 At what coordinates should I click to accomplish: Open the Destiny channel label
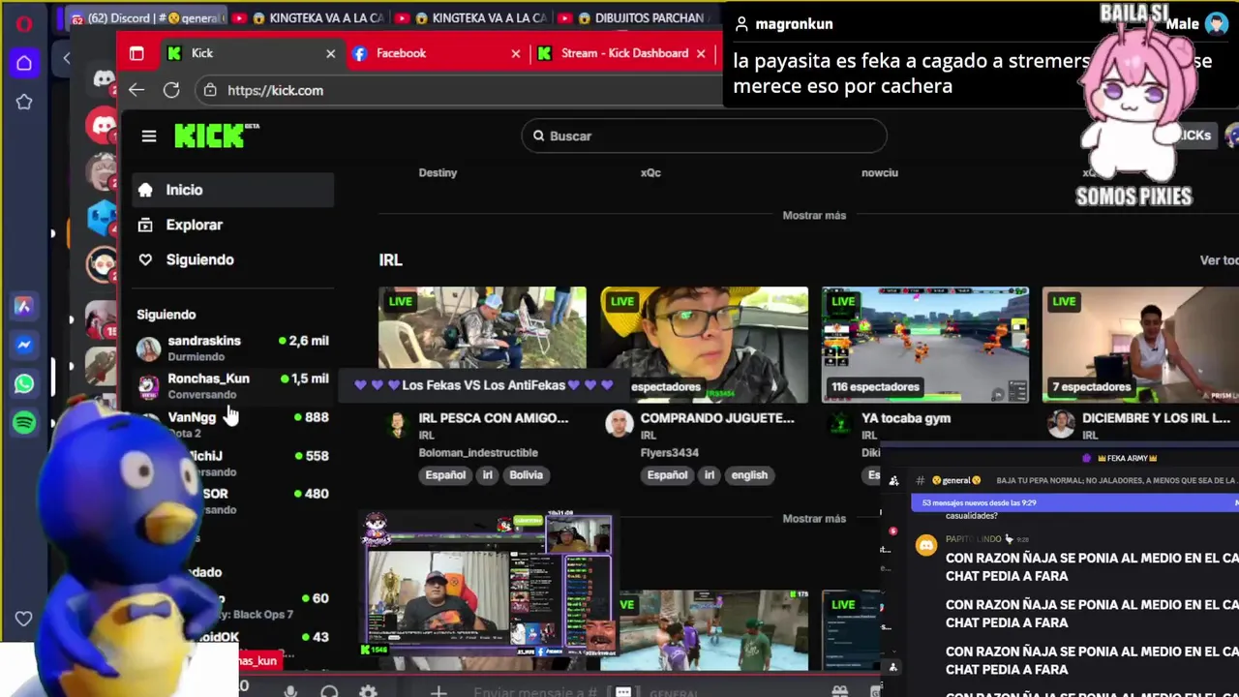click(x=438, y=172)
